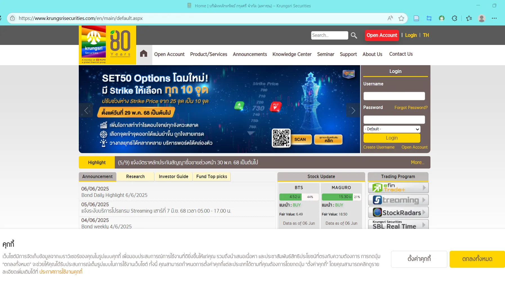Switch language to TH

(x=426, y=35)
